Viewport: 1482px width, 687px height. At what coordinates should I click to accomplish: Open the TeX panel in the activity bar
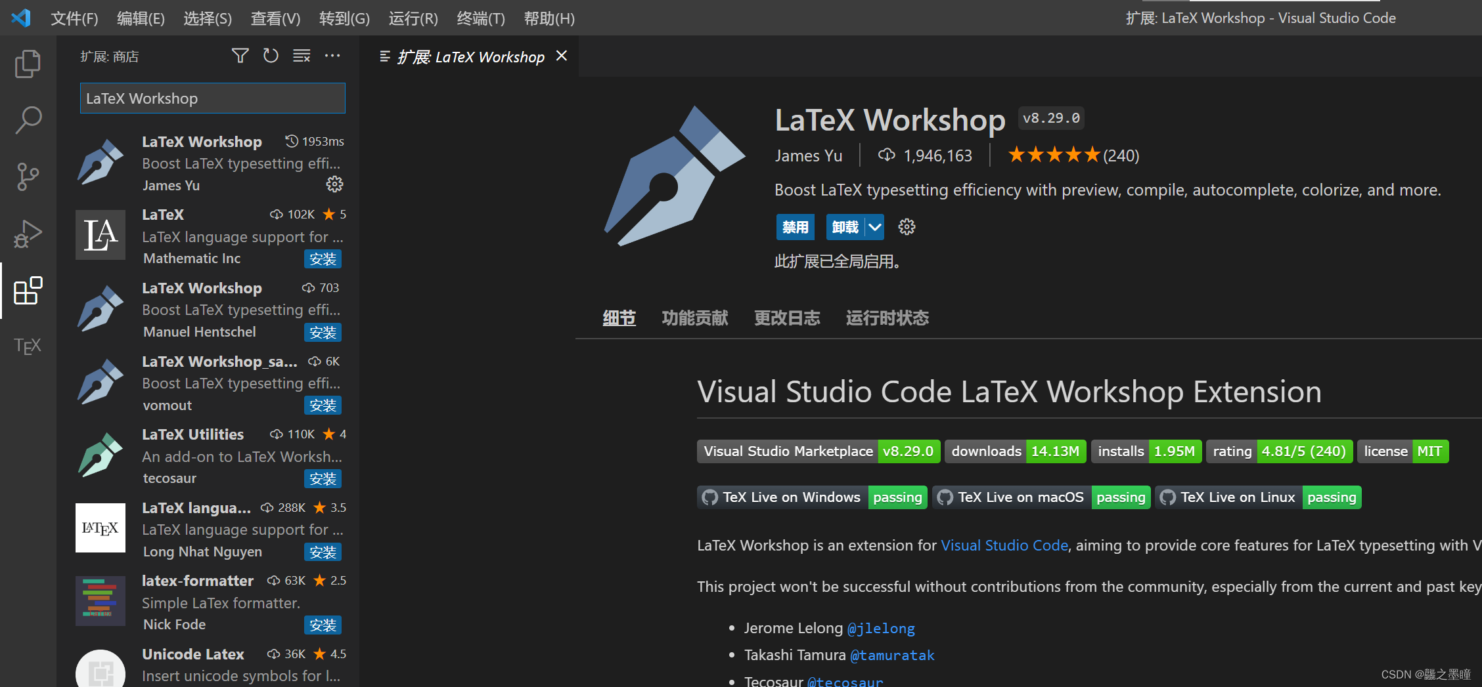click(x=27, y=346)
